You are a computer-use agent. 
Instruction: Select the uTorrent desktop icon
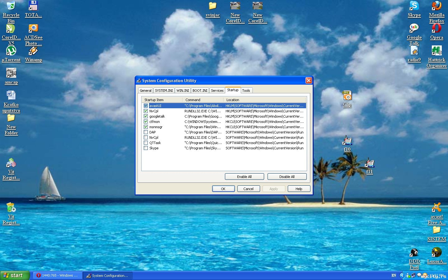tap(11, 51)
